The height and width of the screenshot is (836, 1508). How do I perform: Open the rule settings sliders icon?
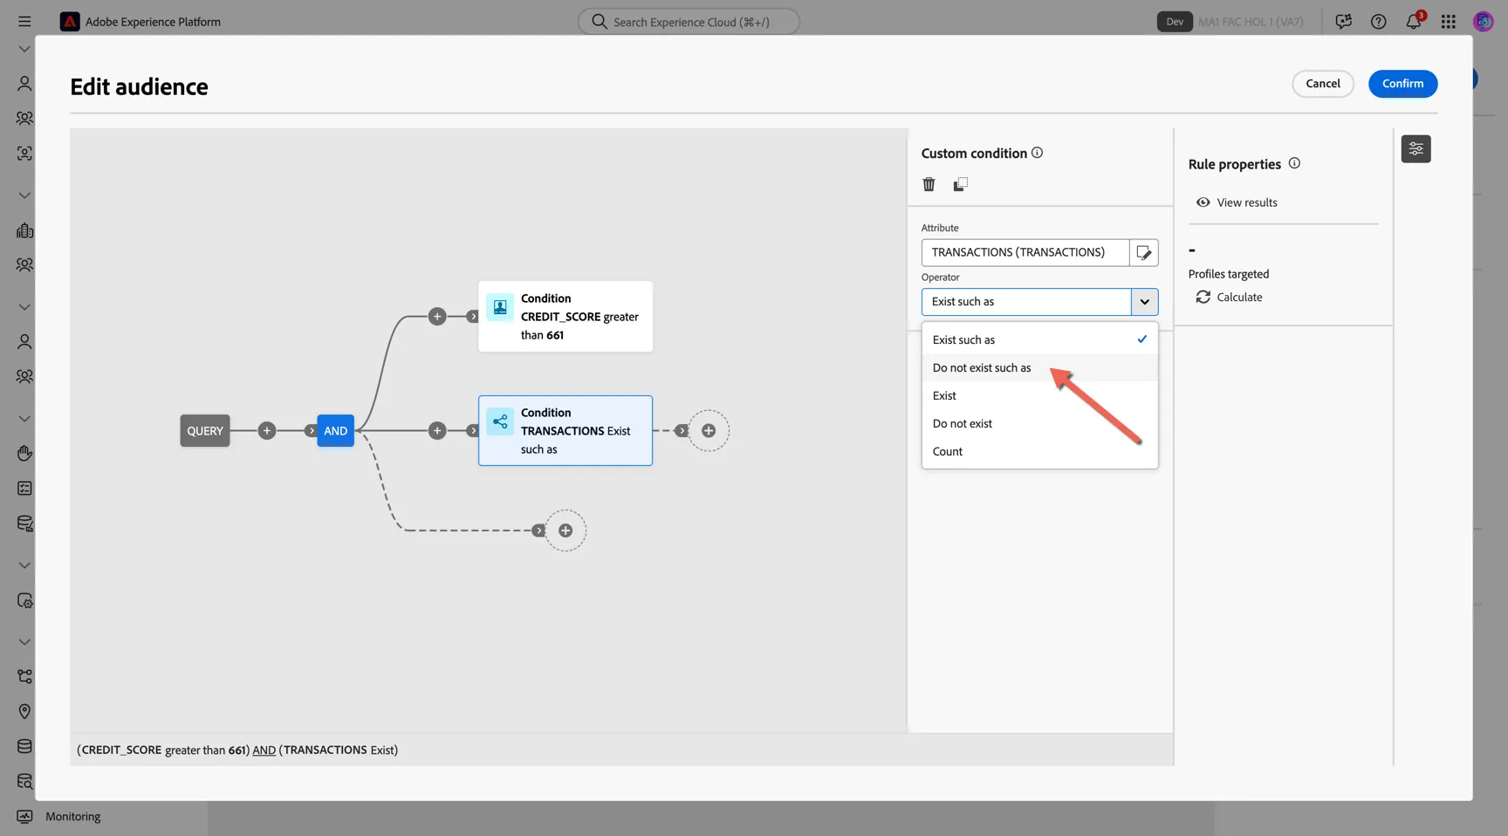coord(1415,149)
